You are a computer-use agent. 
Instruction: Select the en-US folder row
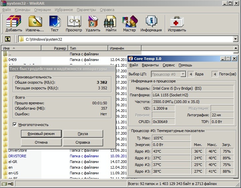click(x=64, y=173)
